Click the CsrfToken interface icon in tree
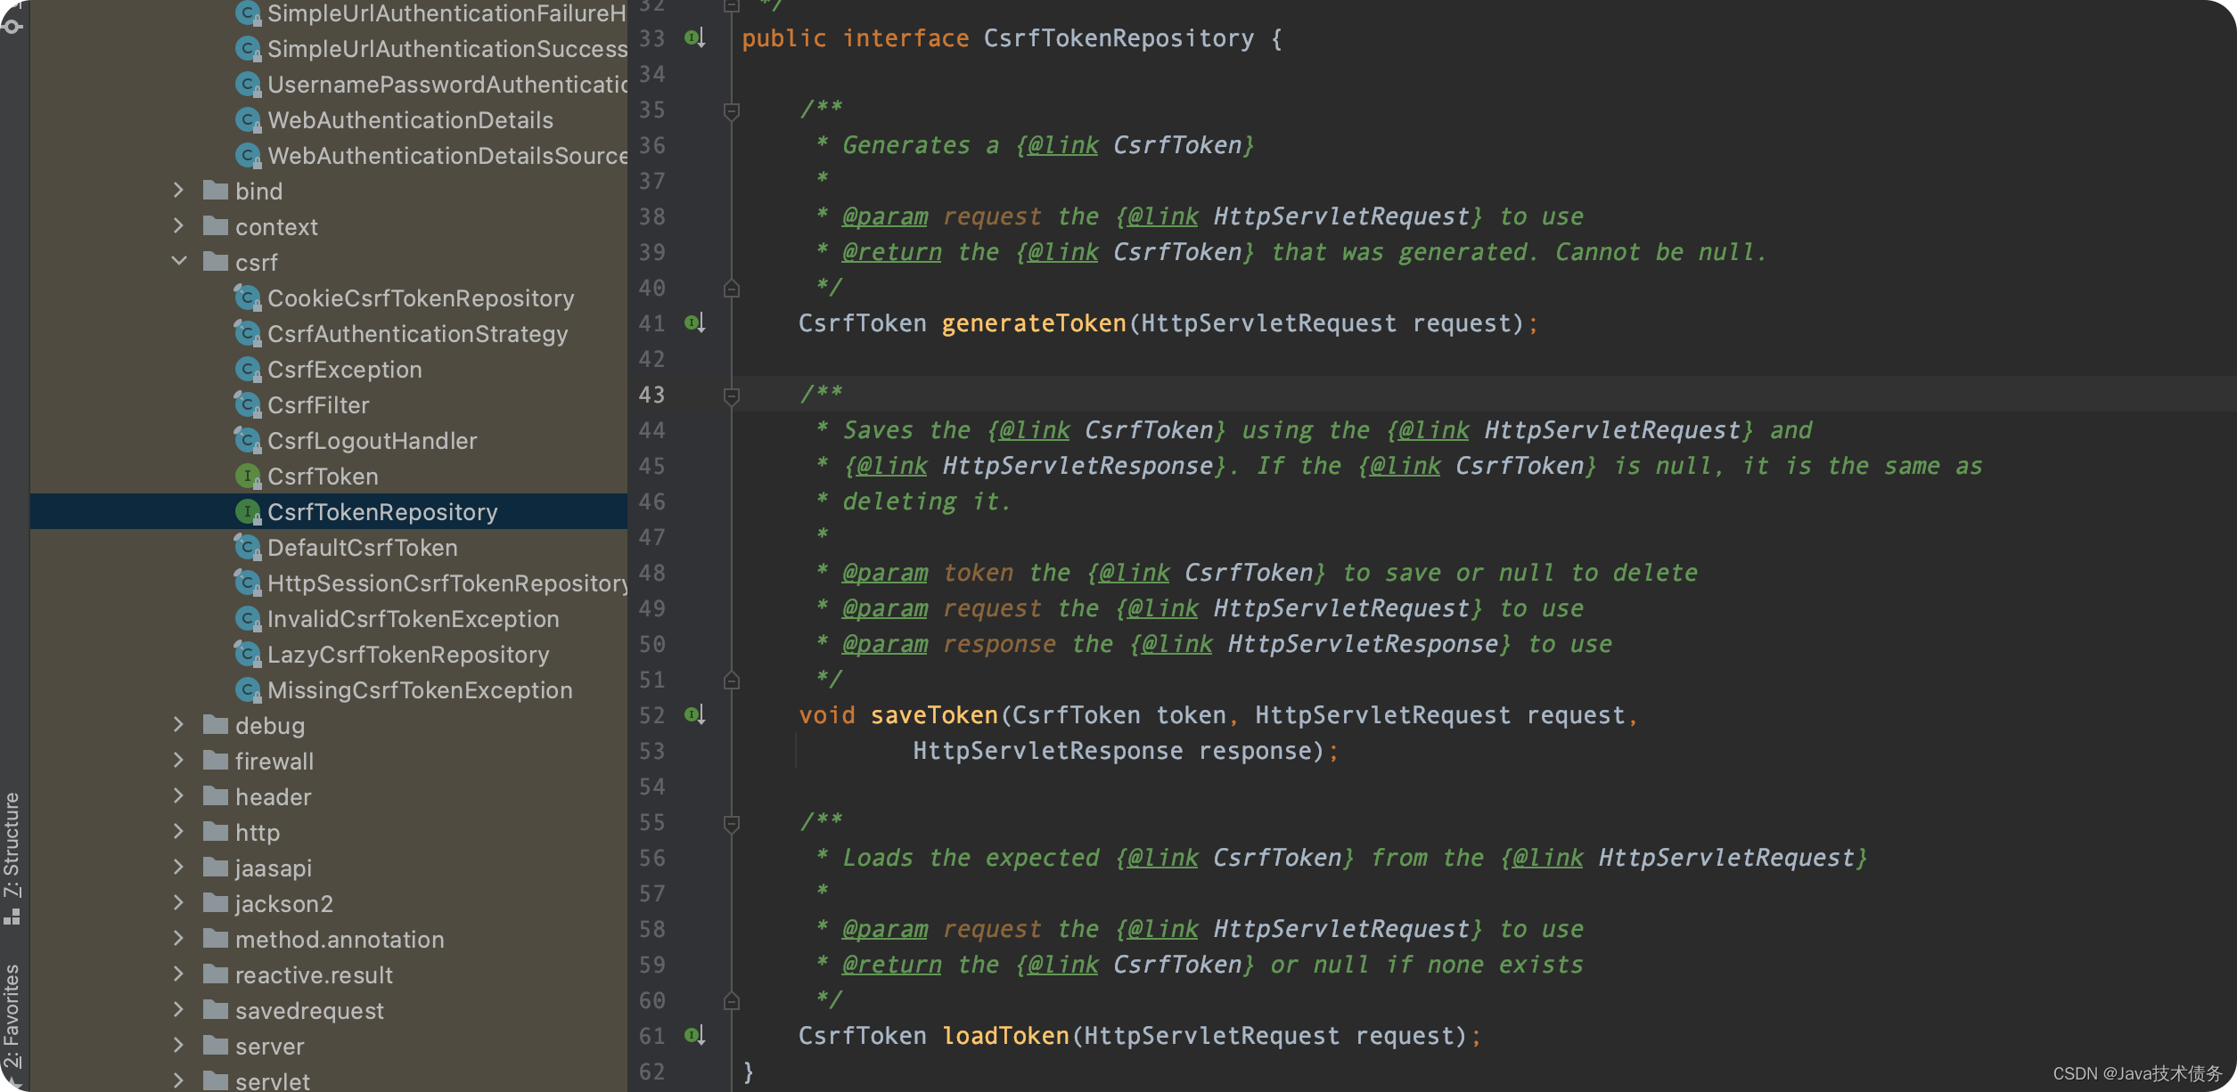This screenshot has width=2237, height=1092. tap(247, 477)
